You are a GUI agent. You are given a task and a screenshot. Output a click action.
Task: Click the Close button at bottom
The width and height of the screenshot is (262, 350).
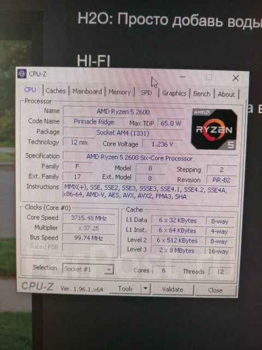click(x=215, y=290)
